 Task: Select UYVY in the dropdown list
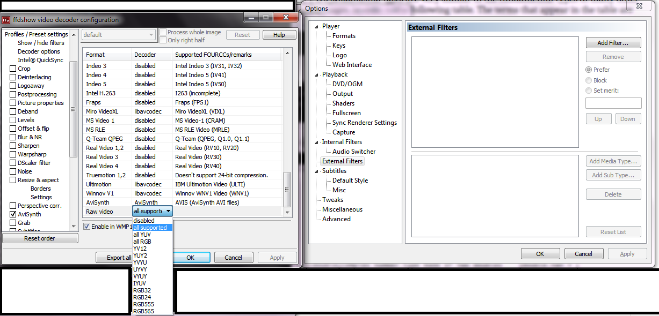(x=153, y=269)
